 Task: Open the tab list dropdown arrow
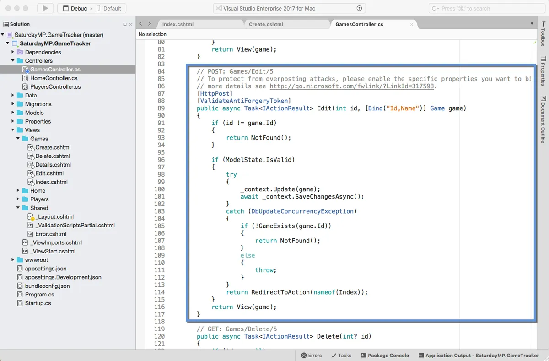tap(532, 24)
